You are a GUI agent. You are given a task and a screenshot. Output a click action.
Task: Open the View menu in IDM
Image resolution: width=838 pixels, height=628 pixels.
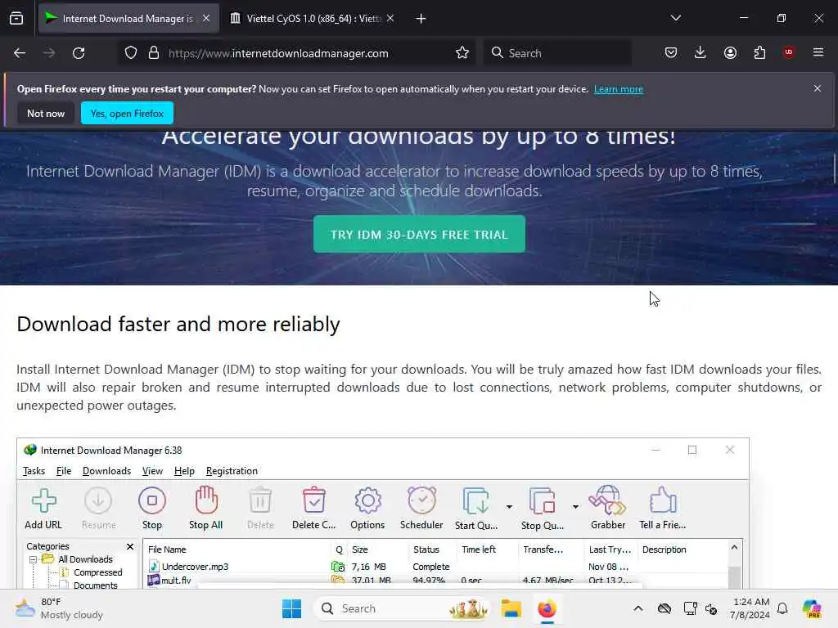[x=152, y=471]
